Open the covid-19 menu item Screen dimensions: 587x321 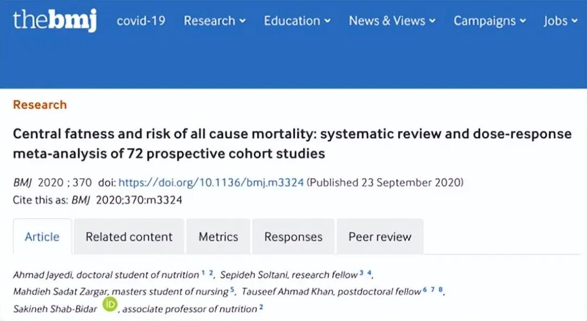[x=141, y=21]
